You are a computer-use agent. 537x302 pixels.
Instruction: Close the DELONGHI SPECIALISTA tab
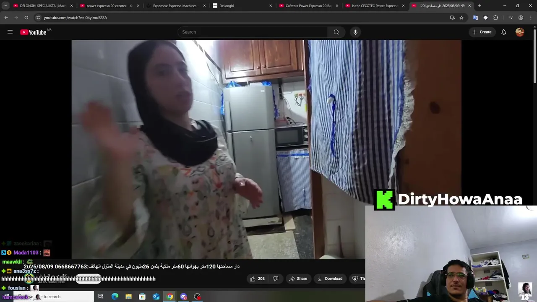(71, 6)
